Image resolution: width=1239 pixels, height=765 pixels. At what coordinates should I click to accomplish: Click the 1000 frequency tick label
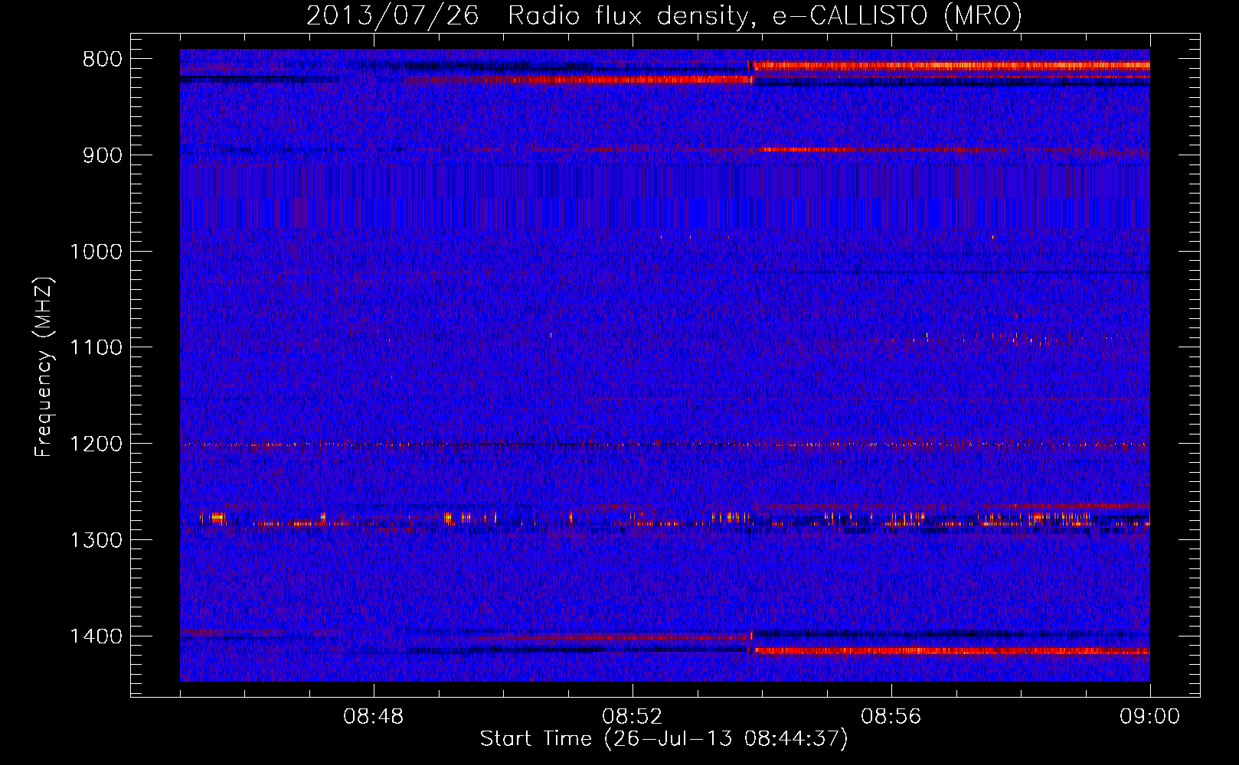(96, 252)
